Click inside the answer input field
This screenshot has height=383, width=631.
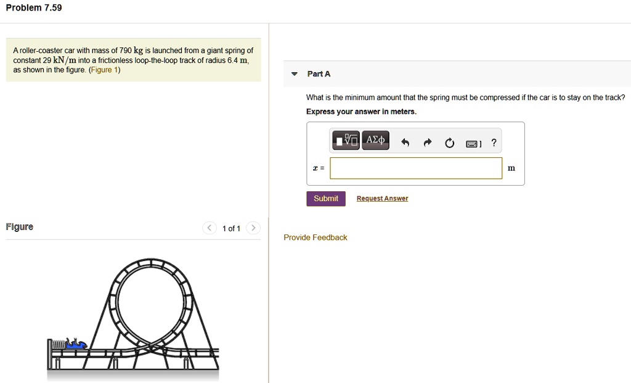415,168
